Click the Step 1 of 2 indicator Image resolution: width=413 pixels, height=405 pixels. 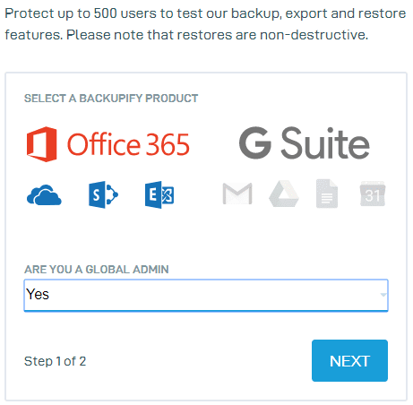tap(56, 361)
